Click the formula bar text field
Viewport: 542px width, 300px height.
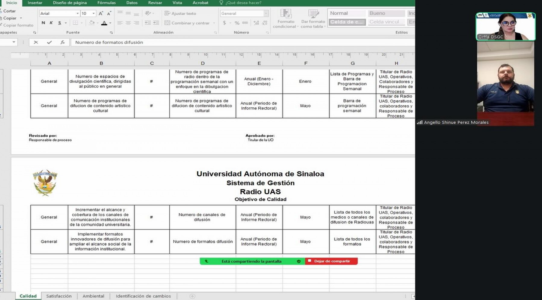click(241, 42)
